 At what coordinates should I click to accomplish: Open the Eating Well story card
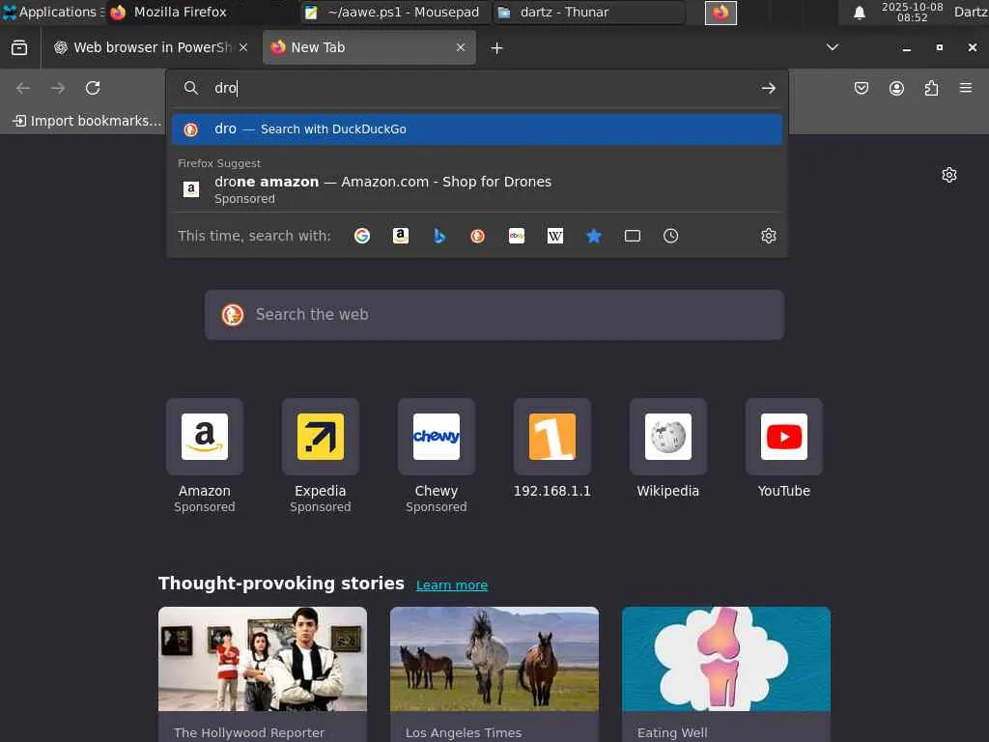point(726,673)
